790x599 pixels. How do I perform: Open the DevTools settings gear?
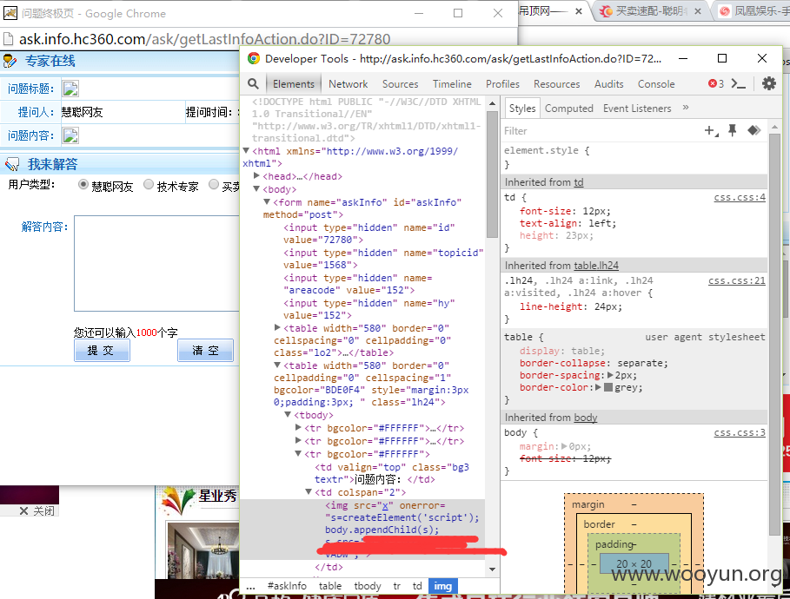click(x=769, y=83)
